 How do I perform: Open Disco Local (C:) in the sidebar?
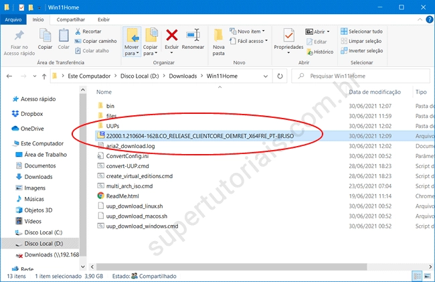coord(43,232)
